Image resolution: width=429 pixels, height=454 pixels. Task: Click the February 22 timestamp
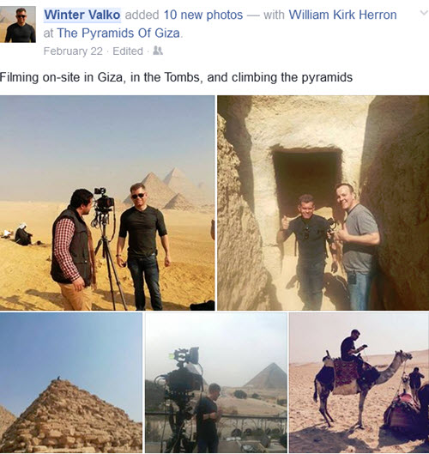(x=73, y=51)
